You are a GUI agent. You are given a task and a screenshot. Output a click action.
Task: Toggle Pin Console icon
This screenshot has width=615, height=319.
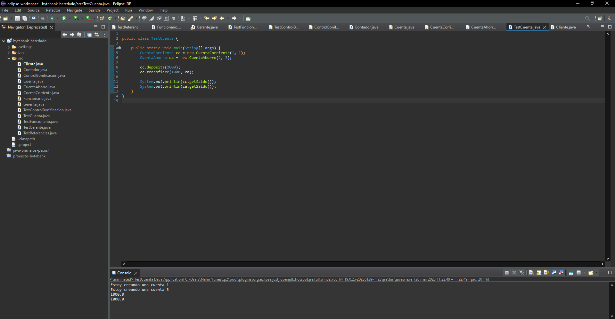coord(571,273)
